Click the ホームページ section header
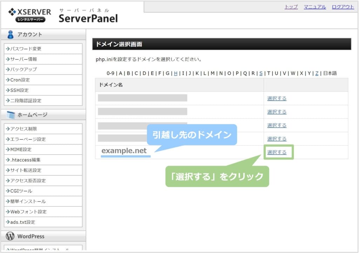Image resolution: width=359 pixels, height=253 pixels. [43, 115]
